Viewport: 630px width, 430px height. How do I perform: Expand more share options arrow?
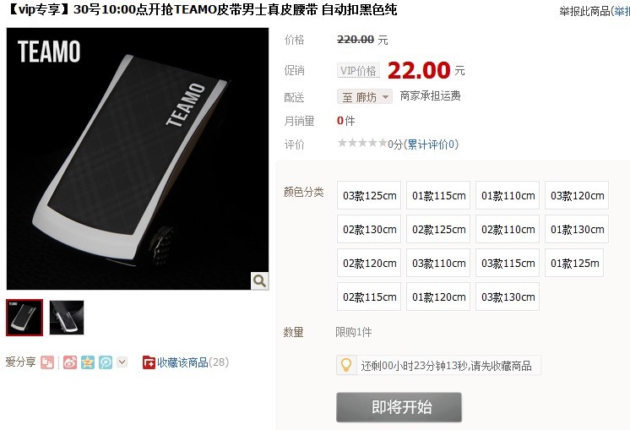tap(122, 362)
